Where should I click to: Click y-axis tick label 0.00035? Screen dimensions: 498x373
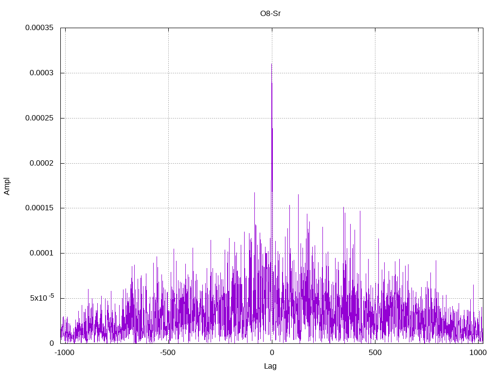[x=39, y=28]
